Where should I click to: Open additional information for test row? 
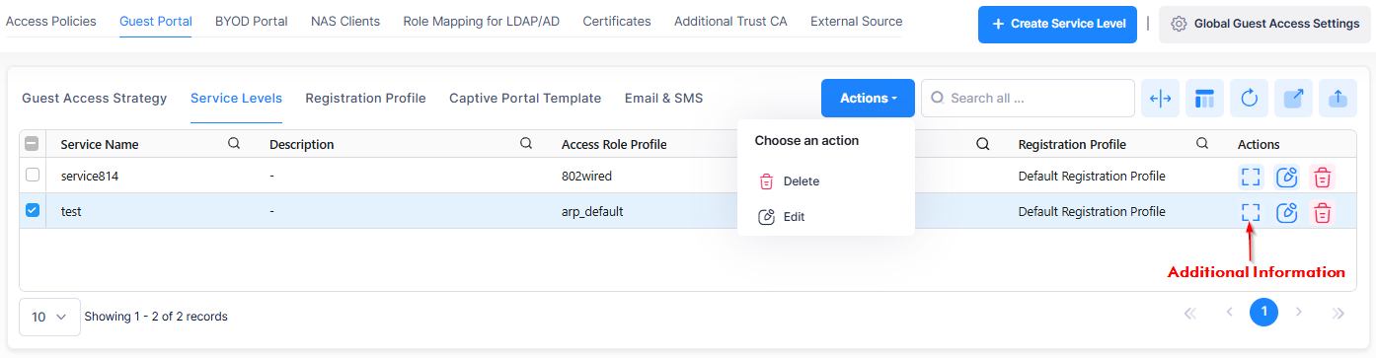click(1251, 212)
